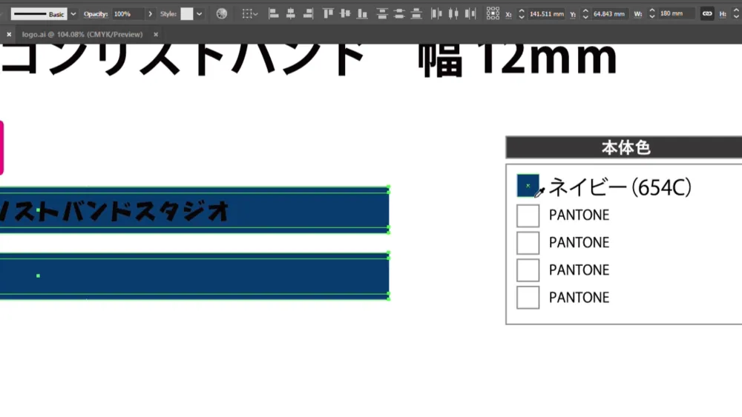Image resolution: width=742 pixels, height=417 pixels.
Task: Click the W value field 180 mm
Action: click(x=677, y=13)
